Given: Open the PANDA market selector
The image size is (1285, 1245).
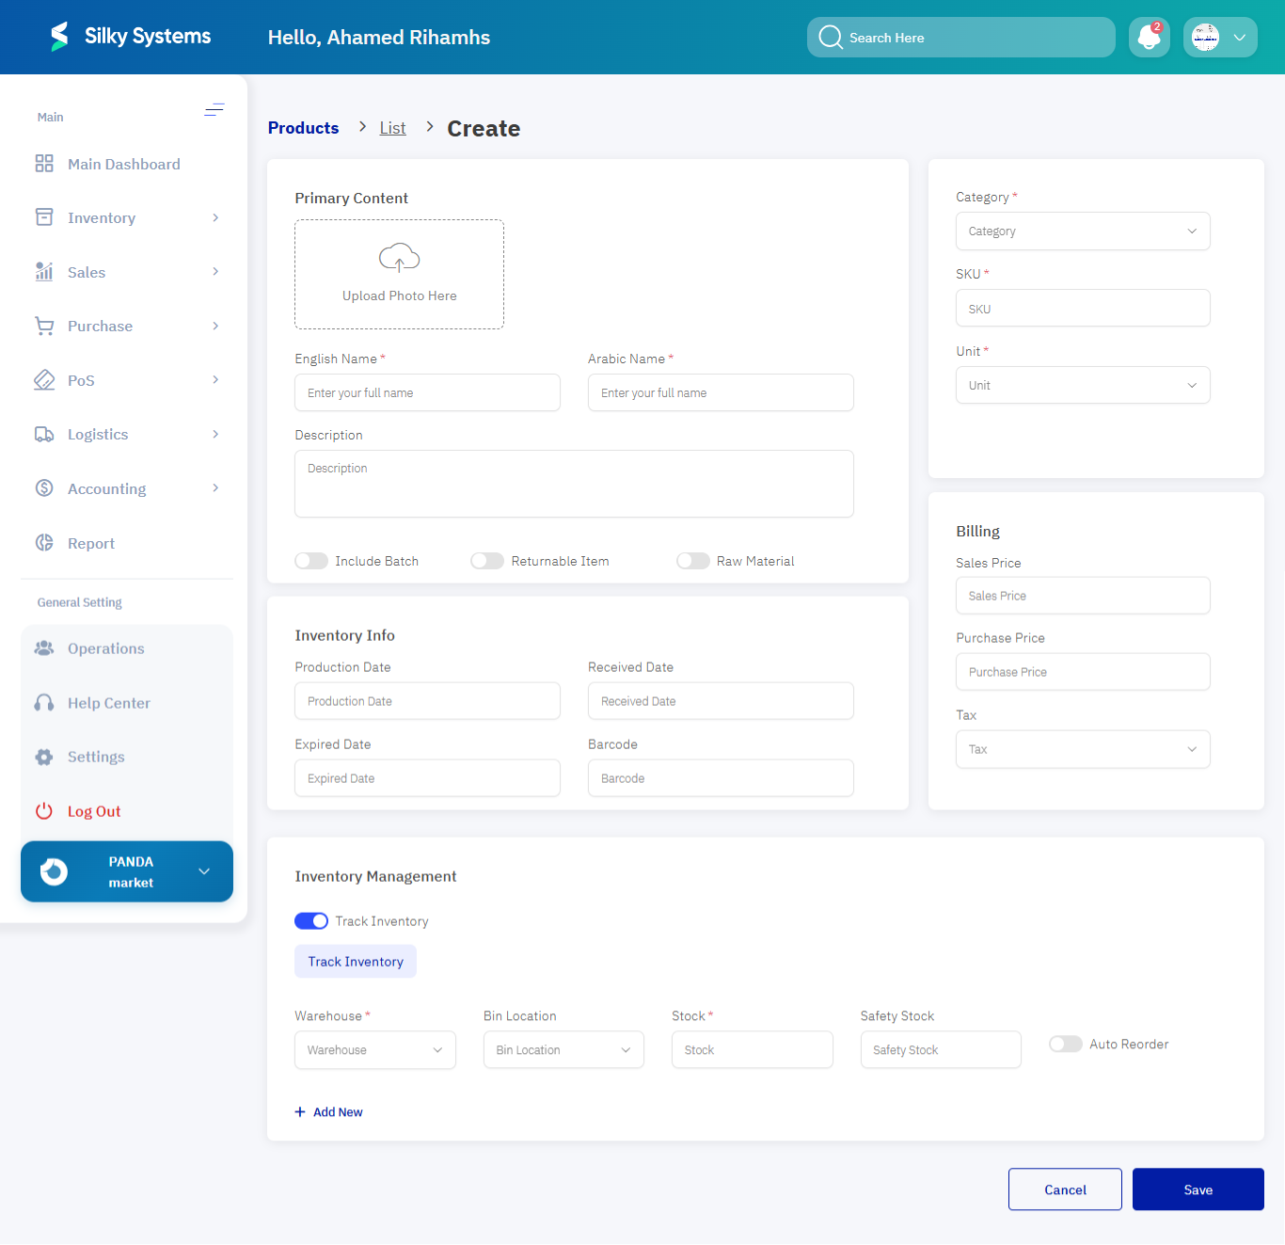Looking at the screenshot, I should tap(126, 871).
